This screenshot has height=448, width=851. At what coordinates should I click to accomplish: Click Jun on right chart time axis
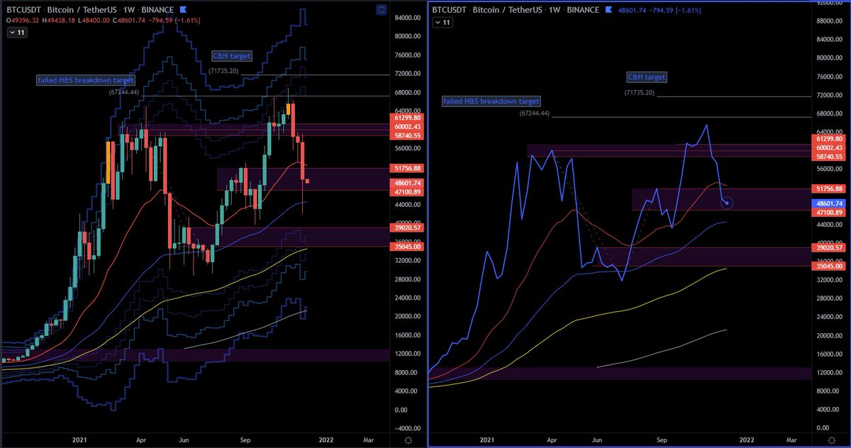(x=596, y=440)
